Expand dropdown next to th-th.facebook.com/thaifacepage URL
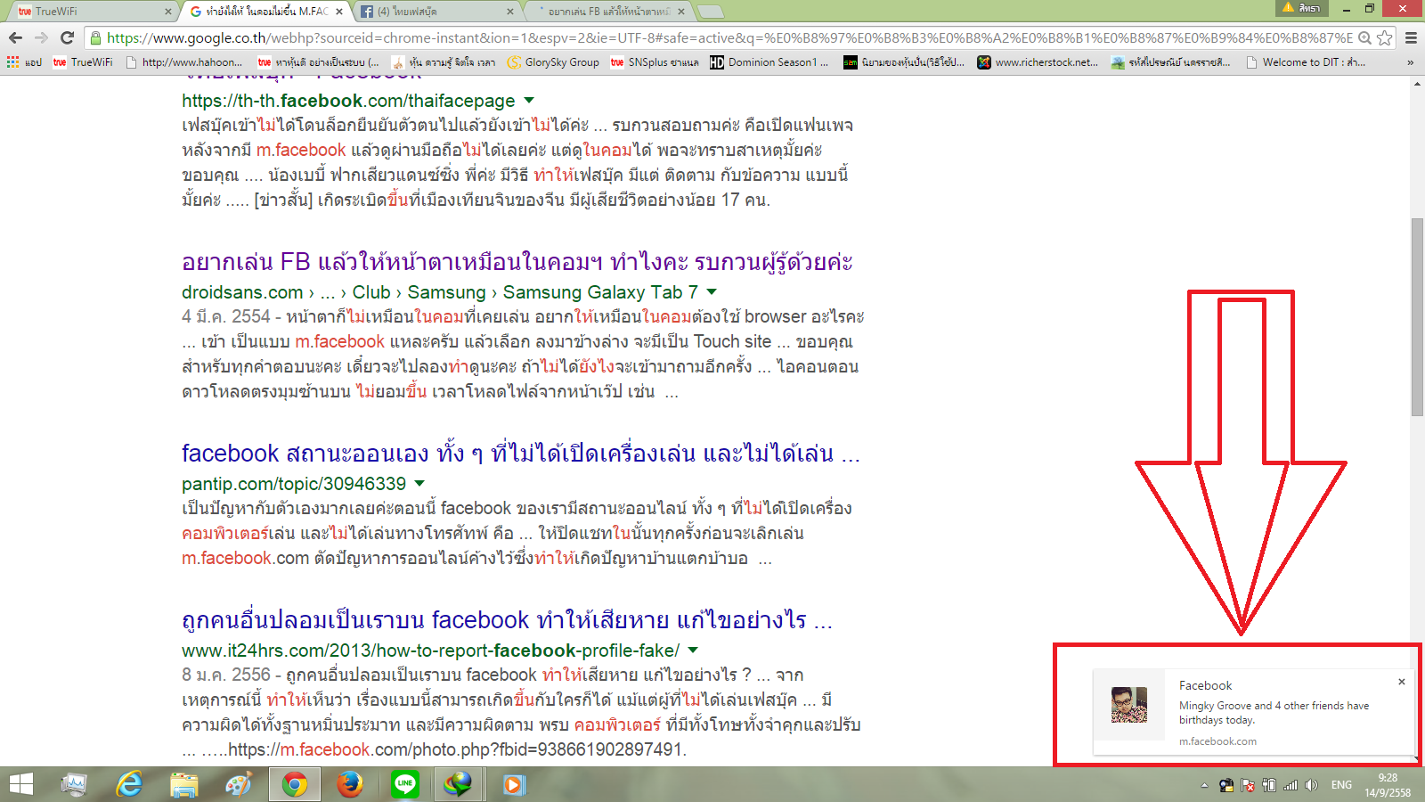1425x802 pixels. pyautogui.click(x=529, y=100)
